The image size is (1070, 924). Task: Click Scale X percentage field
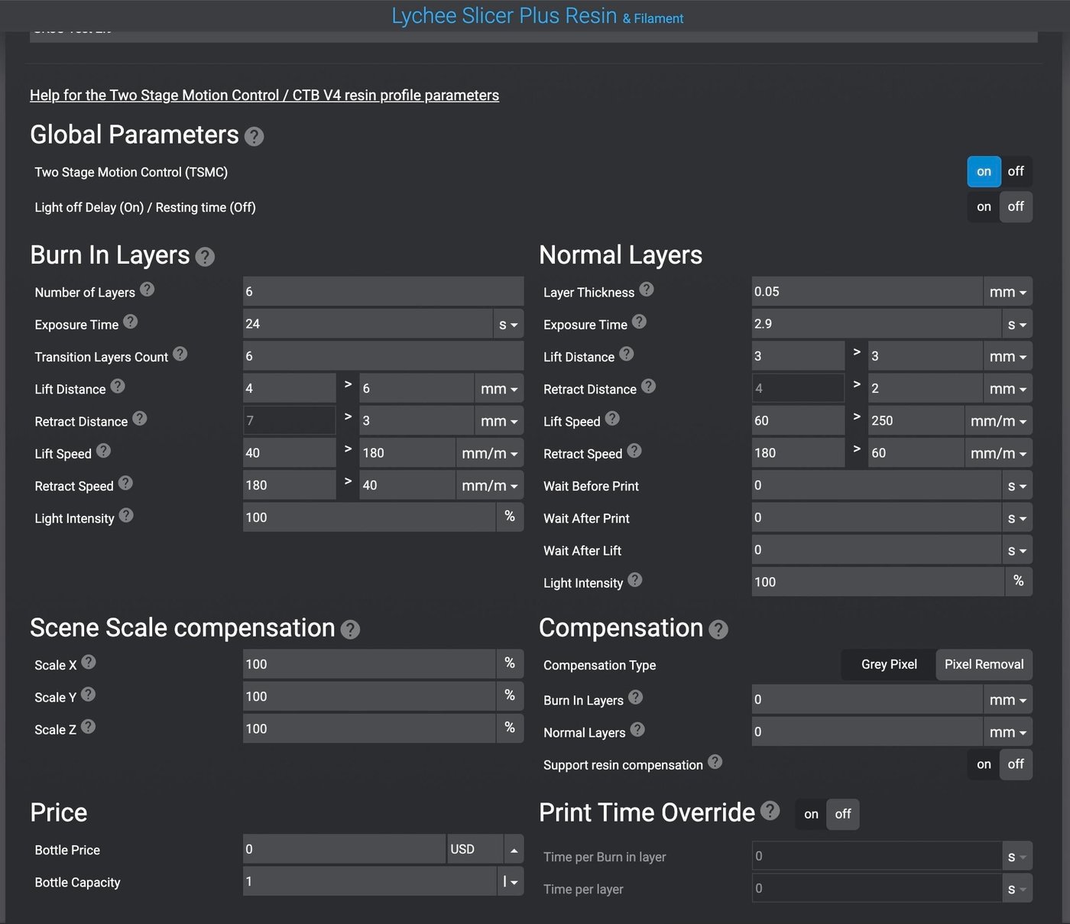(369, 664)
